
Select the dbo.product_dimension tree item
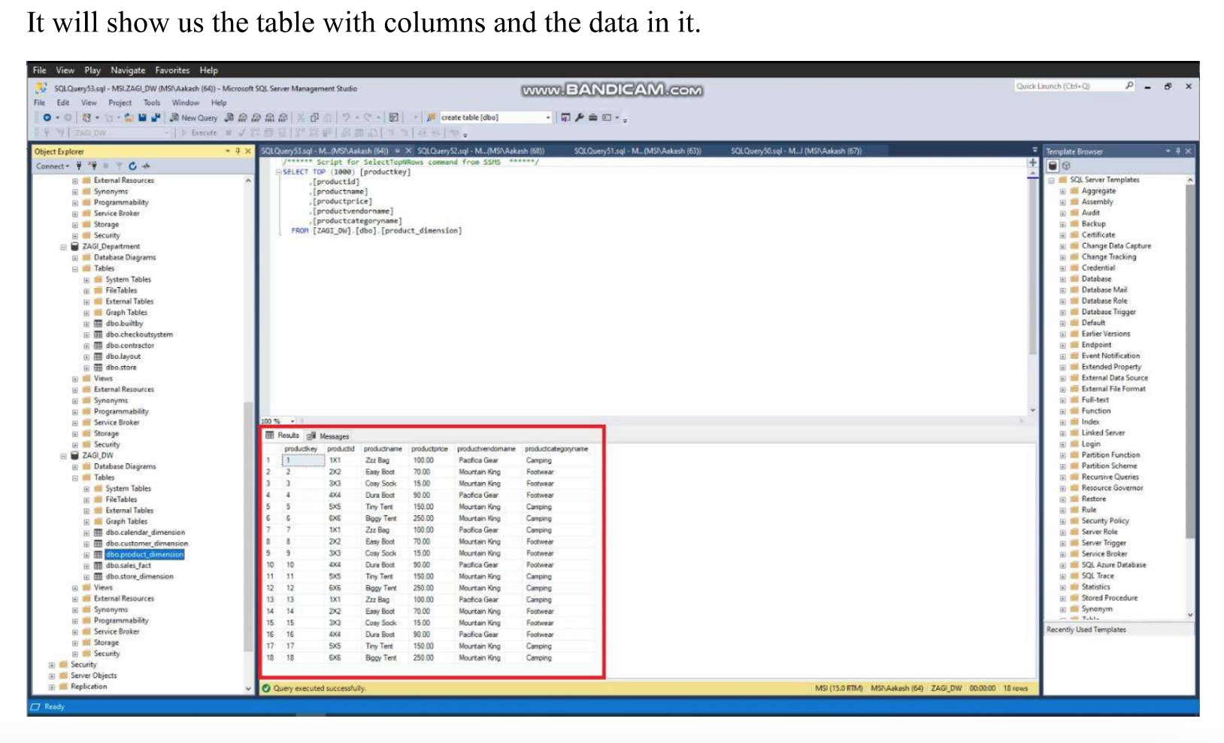coord(143,554)
